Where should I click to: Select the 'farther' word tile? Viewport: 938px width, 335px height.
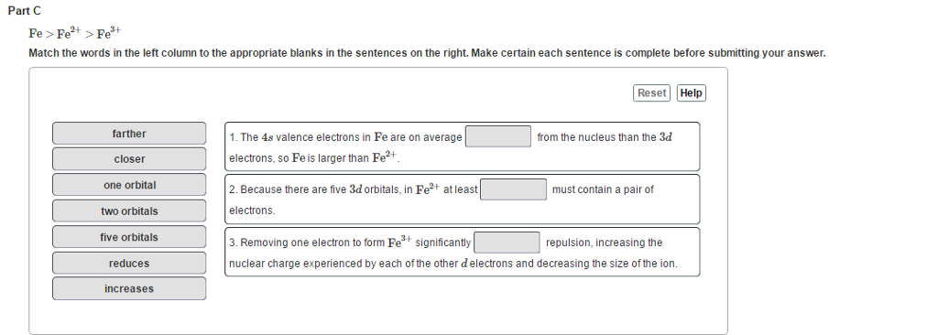[129, 134]
